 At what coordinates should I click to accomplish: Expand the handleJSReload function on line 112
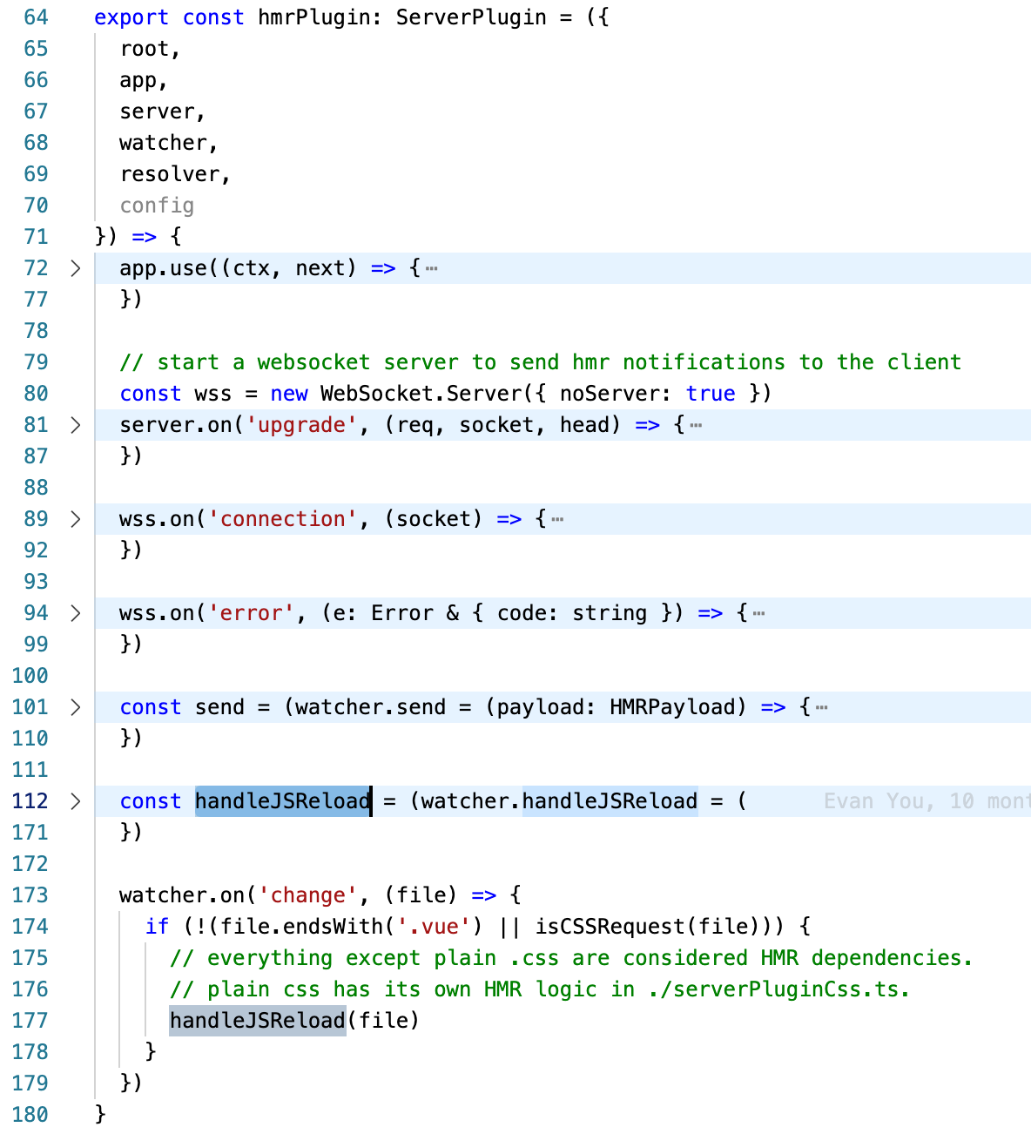pyautogui.click(x=76, y=801)
